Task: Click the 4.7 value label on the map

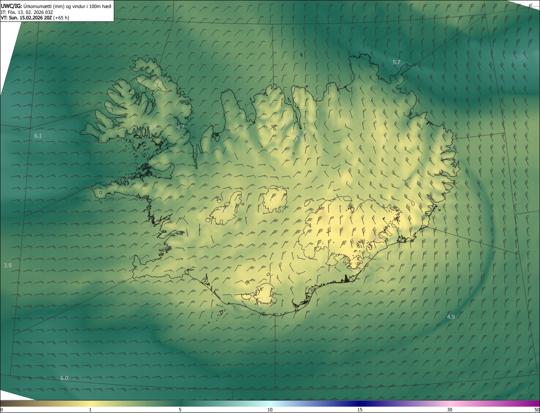Action: click(181, 127)
